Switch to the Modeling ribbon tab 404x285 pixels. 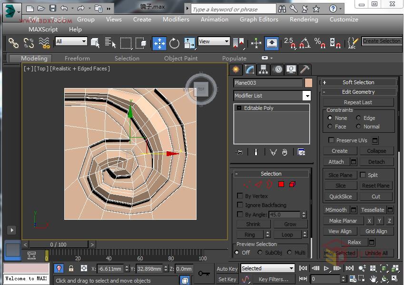pyautogui.click(x=32, y=58)
